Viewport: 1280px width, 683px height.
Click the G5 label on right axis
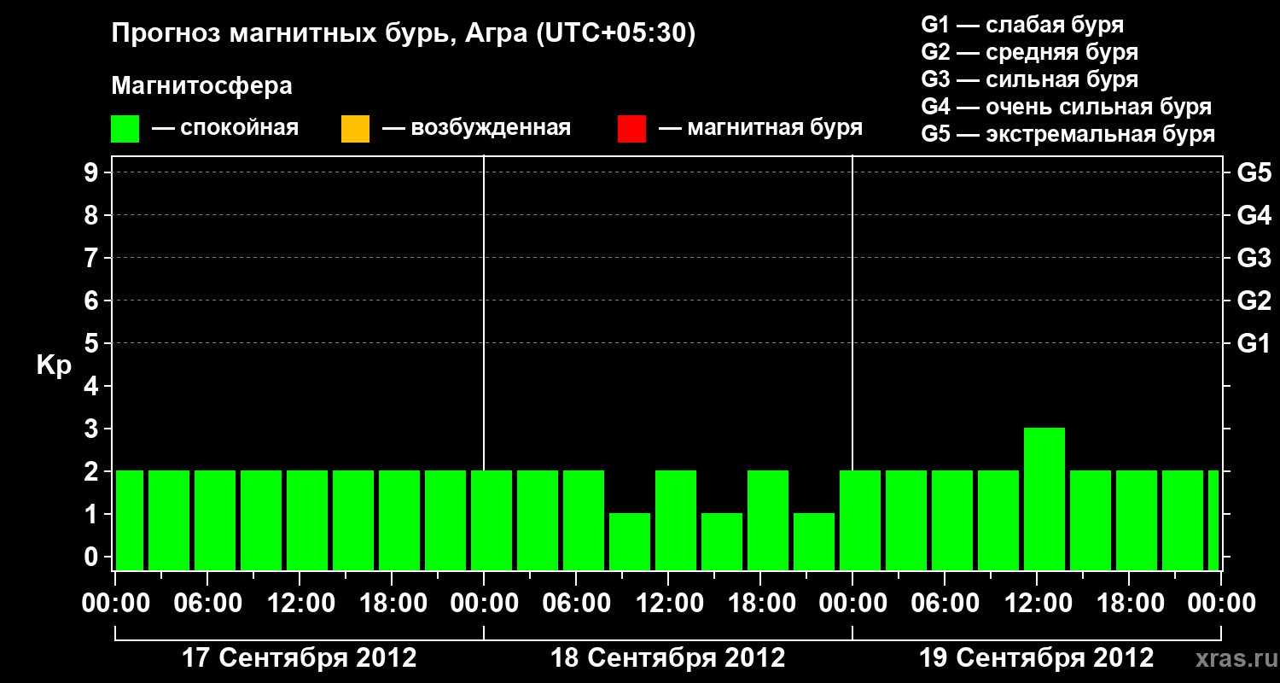coord(1254,172)
